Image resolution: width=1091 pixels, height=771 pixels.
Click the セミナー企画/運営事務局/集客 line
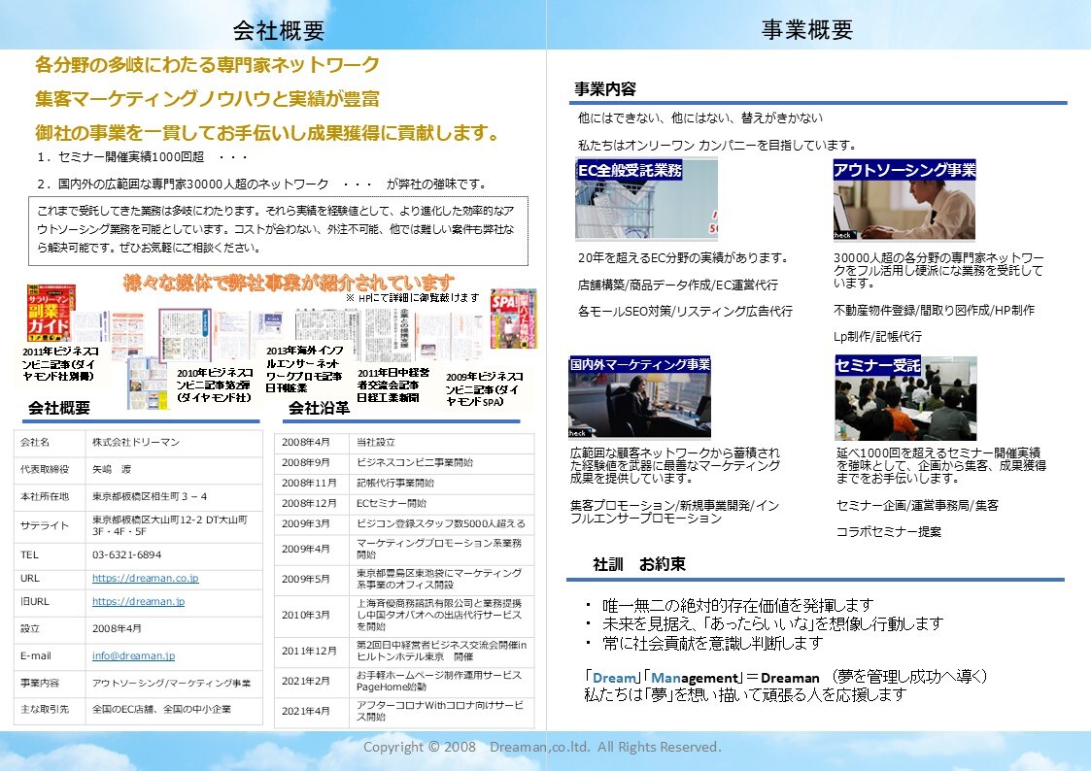coord(917,506)
